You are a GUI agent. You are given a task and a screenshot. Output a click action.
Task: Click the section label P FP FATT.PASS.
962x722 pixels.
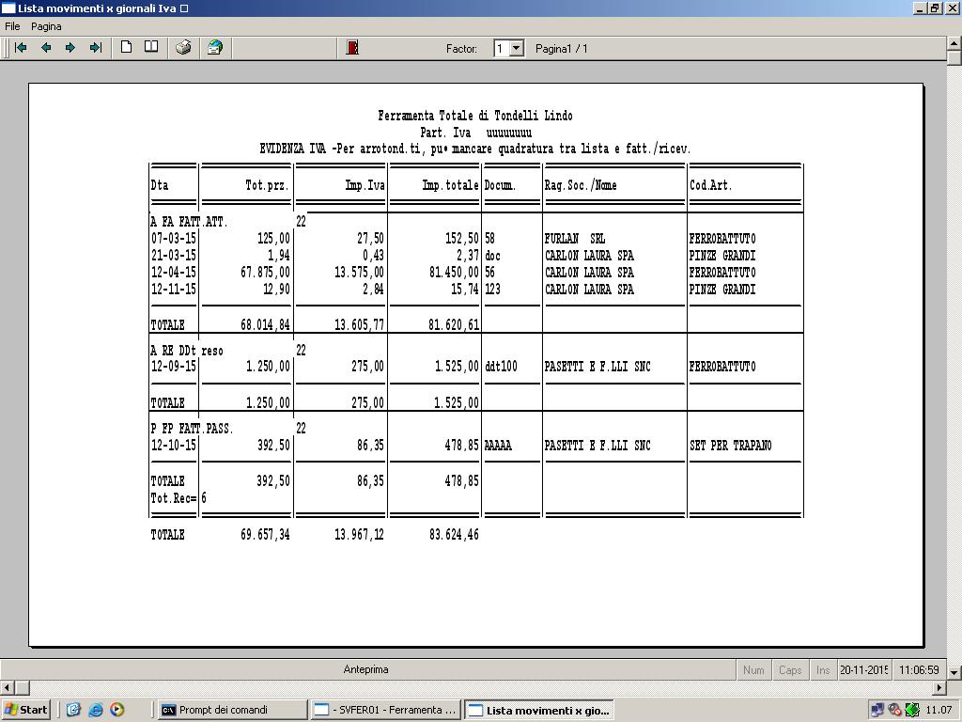point(192,429)
